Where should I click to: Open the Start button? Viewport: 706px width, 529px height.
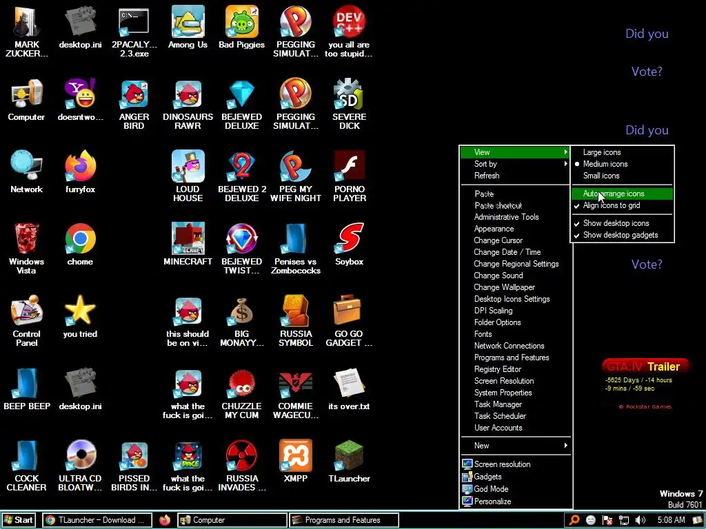[19, 520]
